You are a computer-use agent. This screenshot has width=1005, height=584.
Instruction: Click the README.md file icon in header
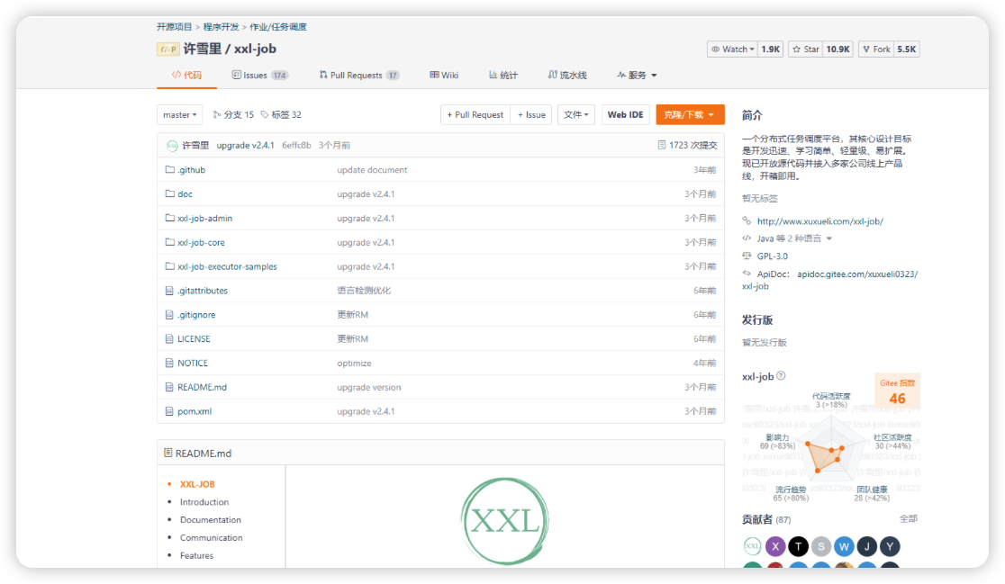point(167,453)
